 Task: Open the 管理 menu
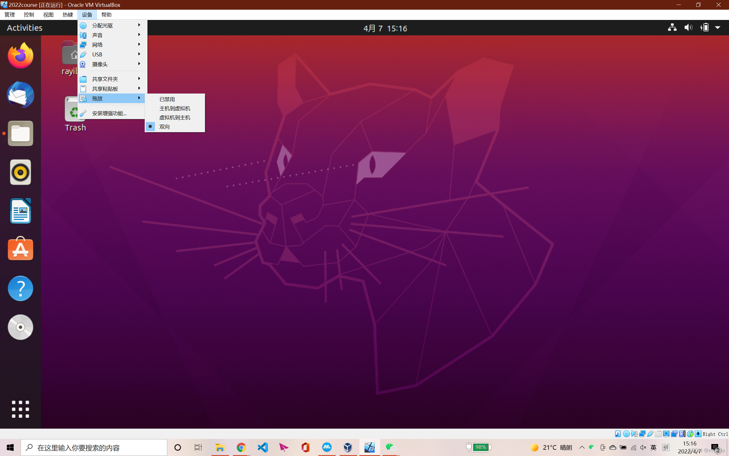point(10,15)
